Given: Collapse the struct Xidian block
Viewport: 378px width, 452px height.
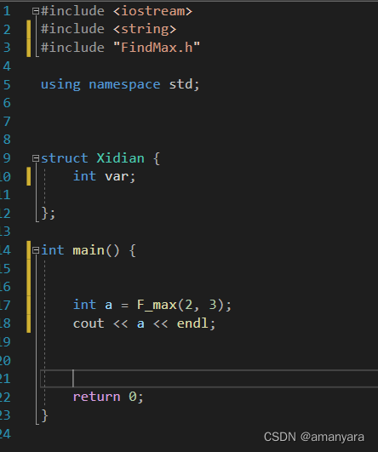Looking at the screenshot, I should coord(36,158).
